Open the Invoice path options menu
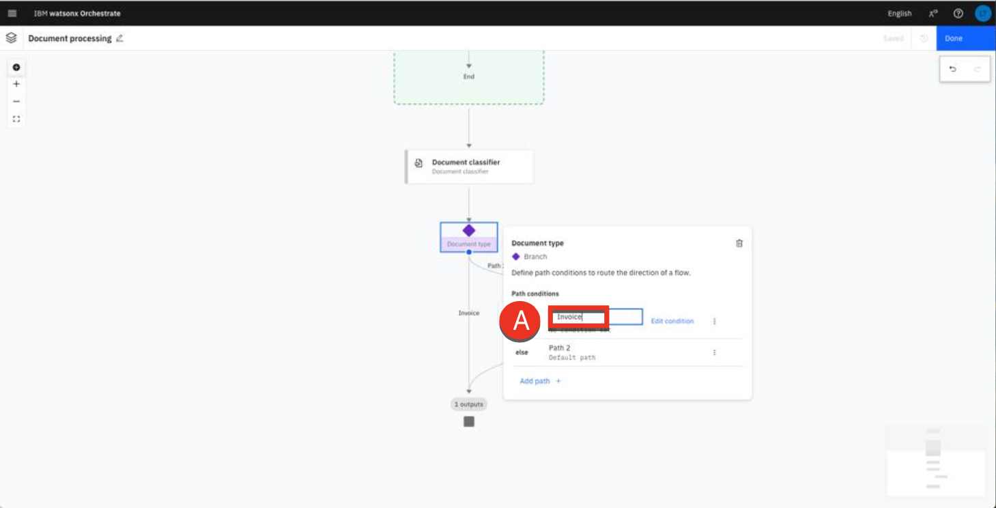The height and width of the screenshot is (508, 996). pyautogui.click(x=714, y=321)
